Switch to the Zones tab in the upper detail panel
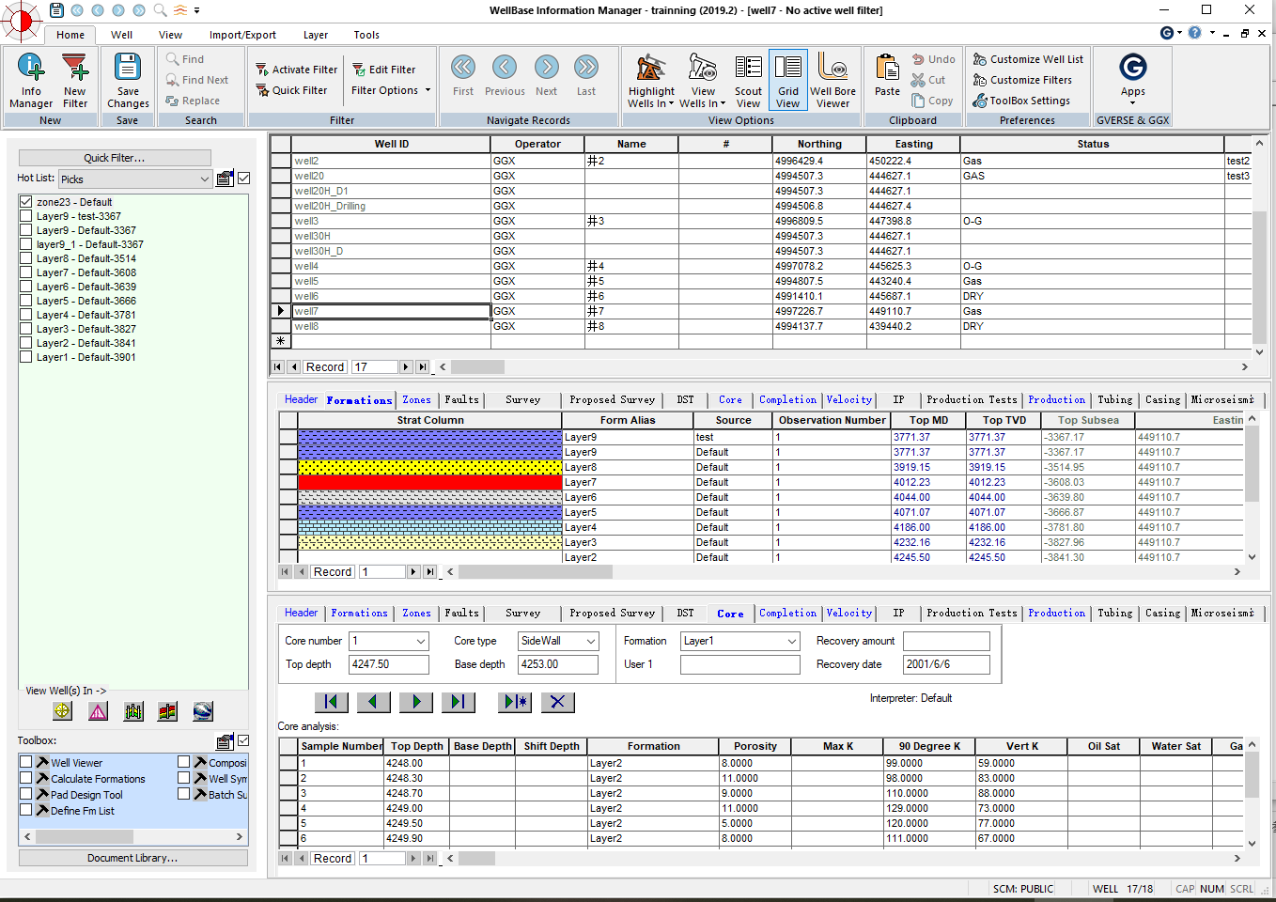Image resolution: width=1276 pixels, height=902 pixels. [x=416, y=400]
